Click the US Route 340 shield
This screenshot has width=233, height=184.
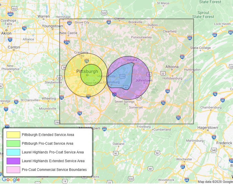[x=214, y=150]
